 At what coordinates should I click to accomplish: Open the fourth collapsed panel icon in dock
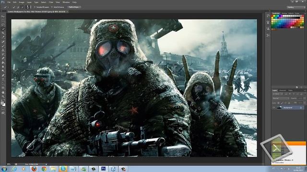pyautogui.click(x=268, y=35)
